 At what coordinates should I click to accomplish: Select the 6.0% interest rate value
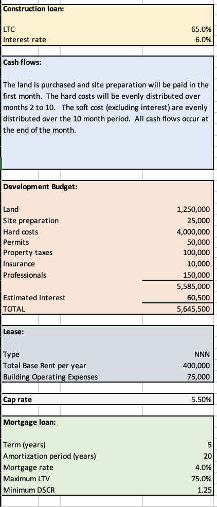pyautogui.click(x=204, y=40)
